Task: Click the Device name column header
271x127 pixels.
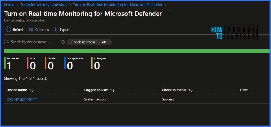Action: [17, 90]
